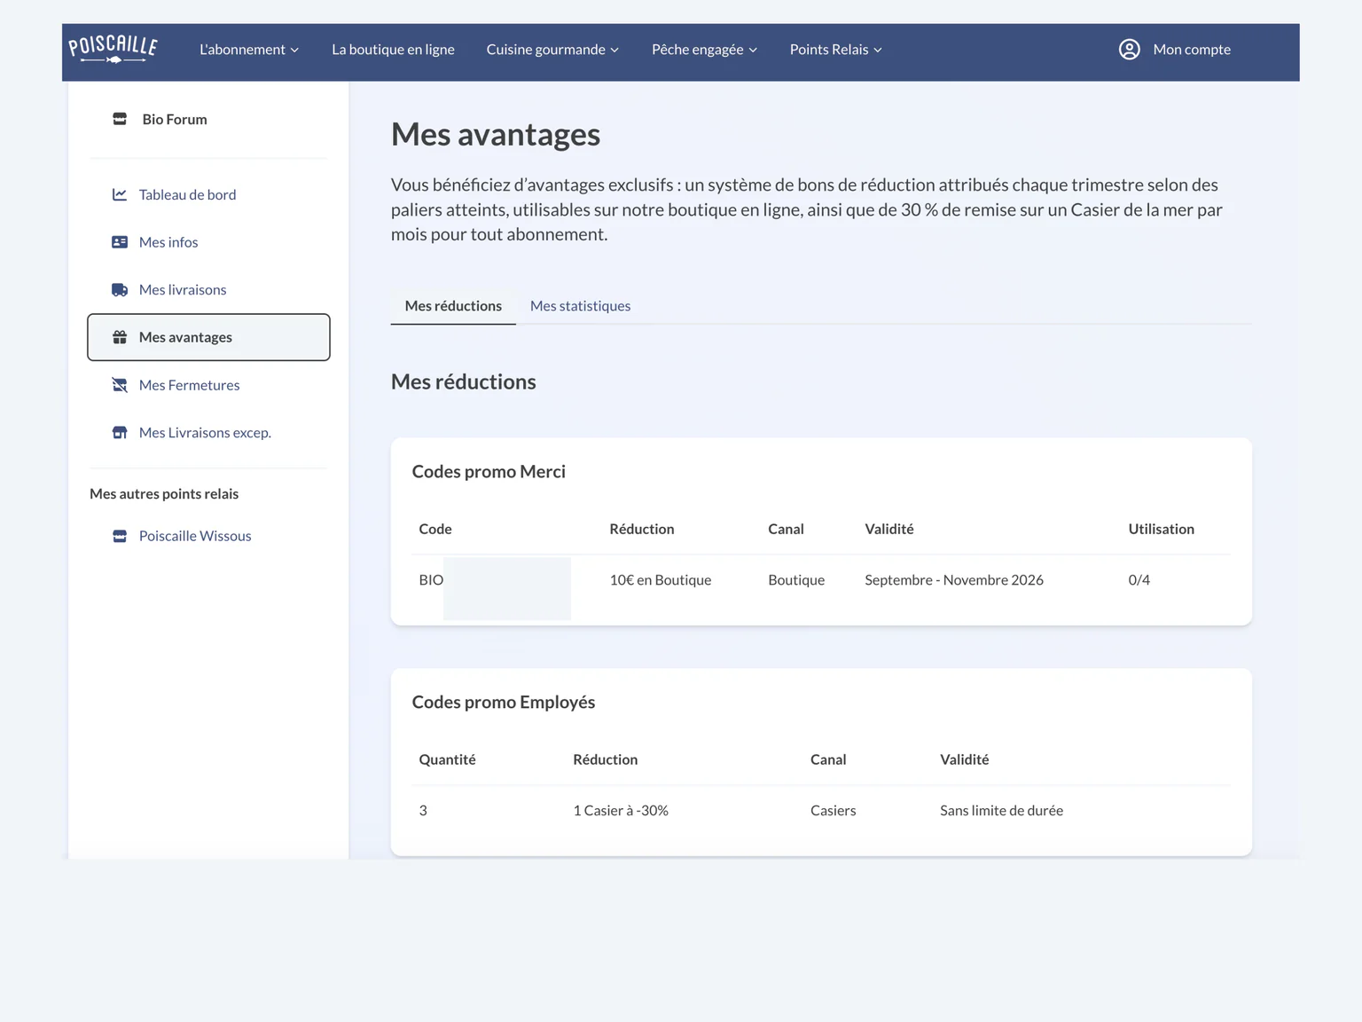
Task: Go to La boutique en ligne
Action: tap(393, 50)
